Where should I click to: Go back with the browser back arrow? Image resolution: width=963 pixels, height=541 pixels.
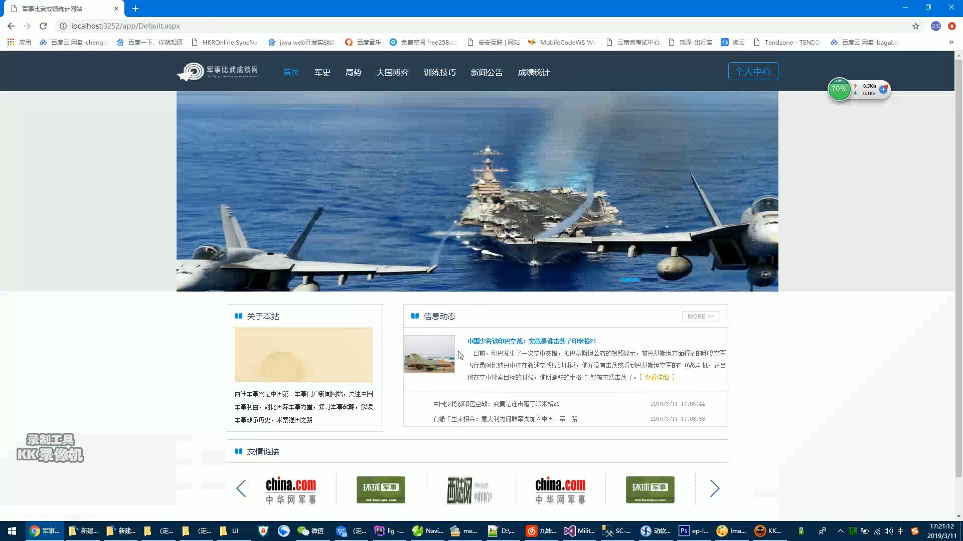[11, 26]
